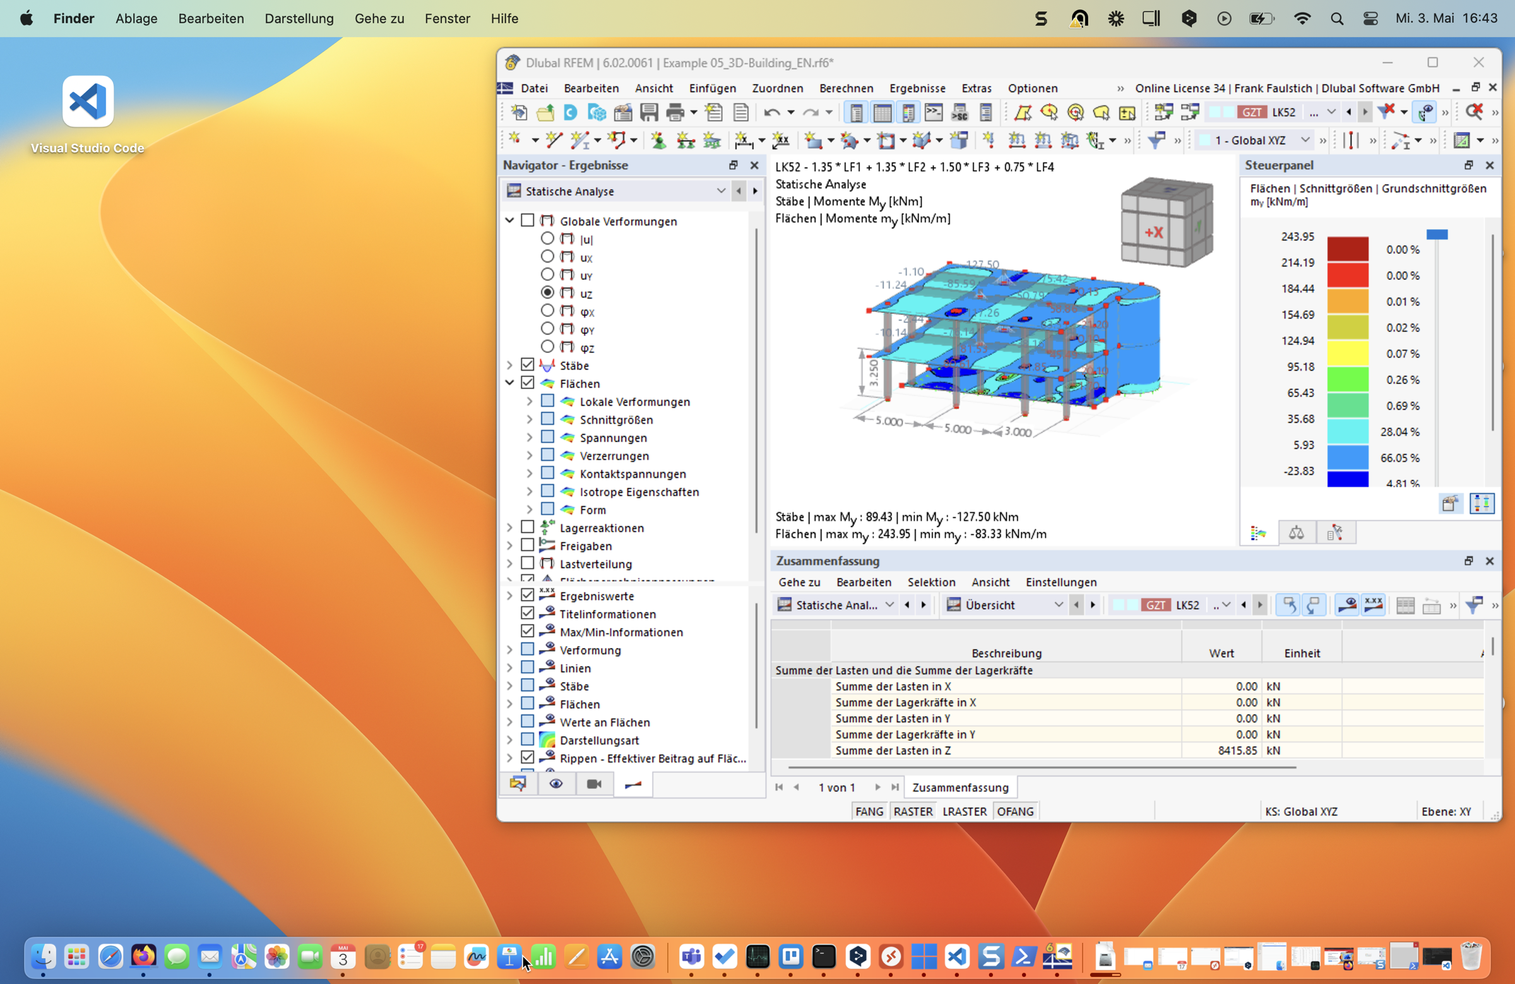1515x984 pixels.
Task: Open Visual Studio Code from the Dock
Action: point(958,957)
